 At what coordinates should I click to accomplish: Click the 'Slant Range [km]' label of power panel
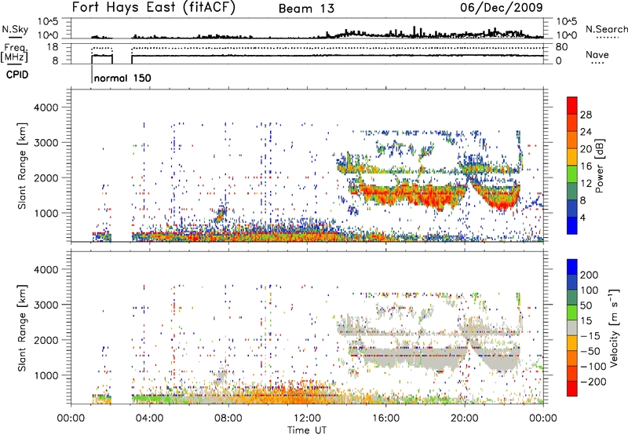pyautogui.click(x=22, y=166)
